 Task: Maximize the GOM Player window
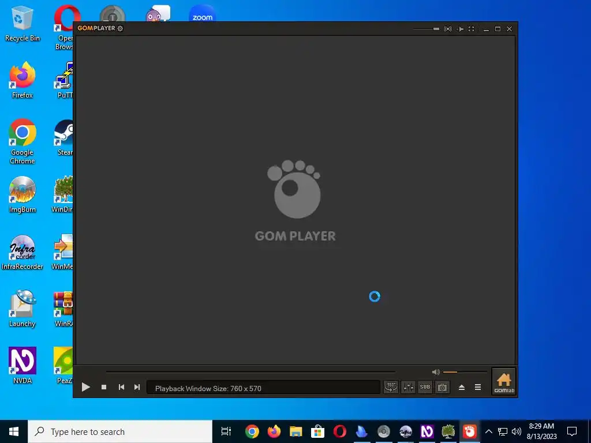pos(498,29)
